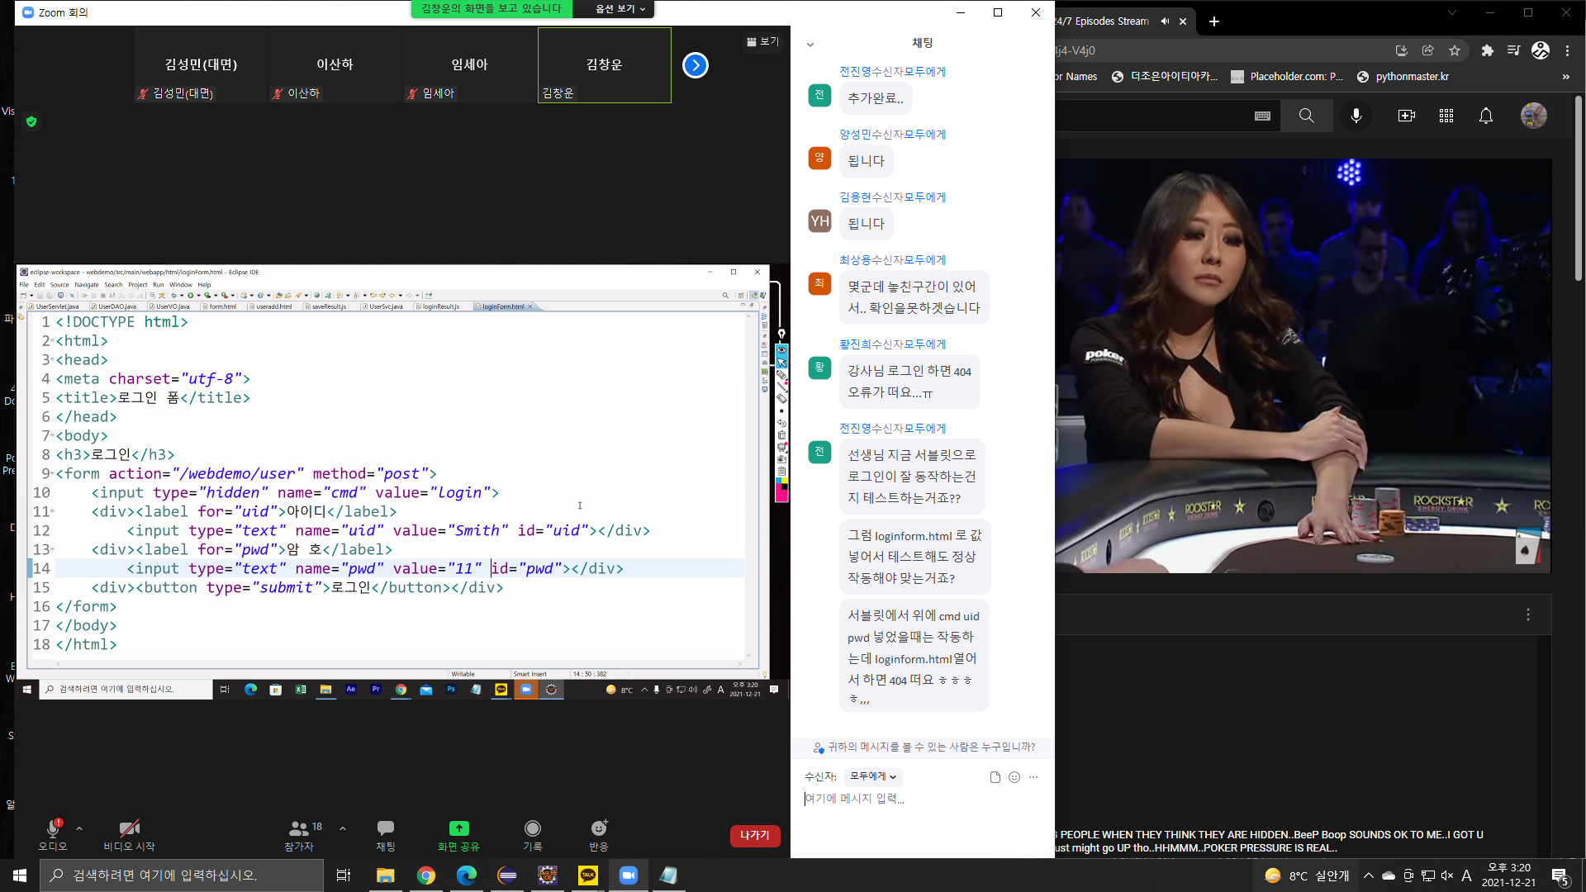Open a new browser tab
The width and height of the screenshot is (1586, 892).
tap(1214, 21)
